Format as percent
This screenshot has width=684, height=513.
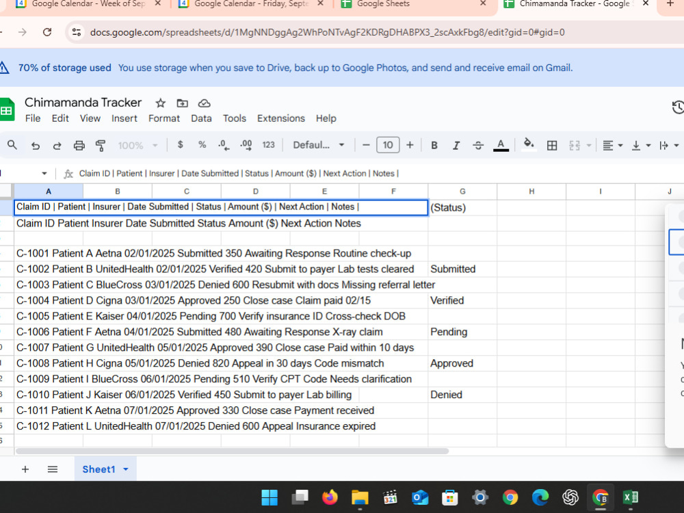click(x=202, y=145)
